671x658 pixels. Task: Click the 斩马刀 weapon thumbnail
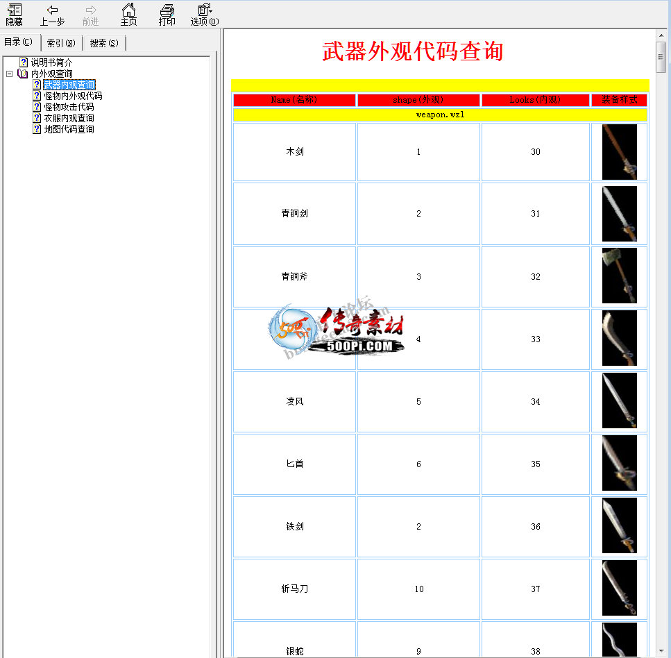tap(619, 588)
